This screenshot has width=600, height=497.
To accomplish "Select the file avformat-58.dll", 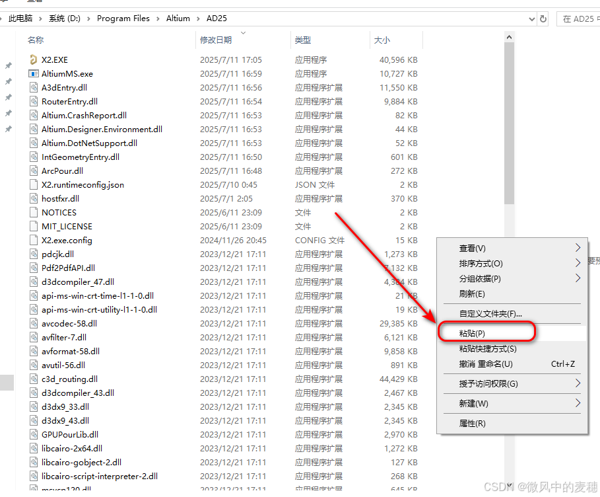I will point(71,351).
